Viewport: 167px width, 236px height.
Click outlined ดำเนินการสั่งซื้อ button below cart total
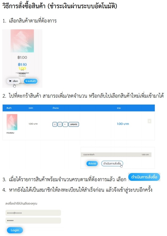[112, 164]
